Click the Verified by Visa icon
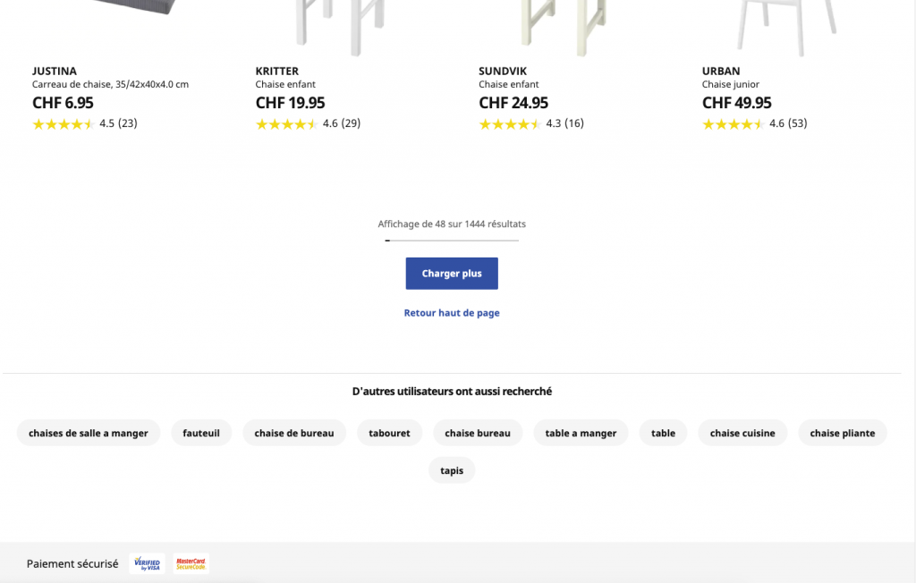The width and height of the screenshot is (916, 583). tap(147, 564)
